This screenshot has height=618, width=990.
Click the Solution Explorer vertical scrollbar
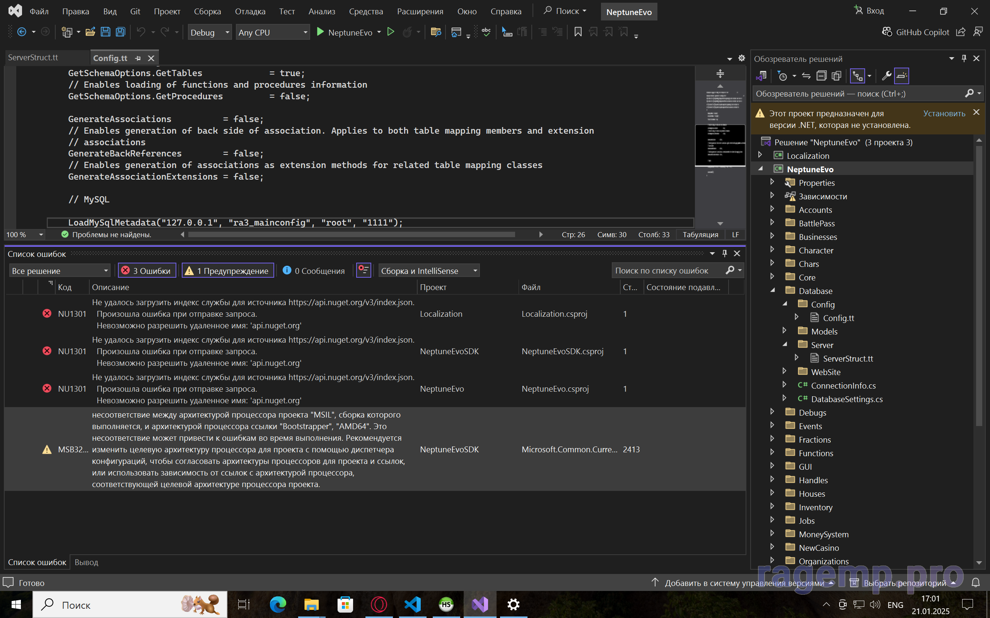(x=979, y=286)
